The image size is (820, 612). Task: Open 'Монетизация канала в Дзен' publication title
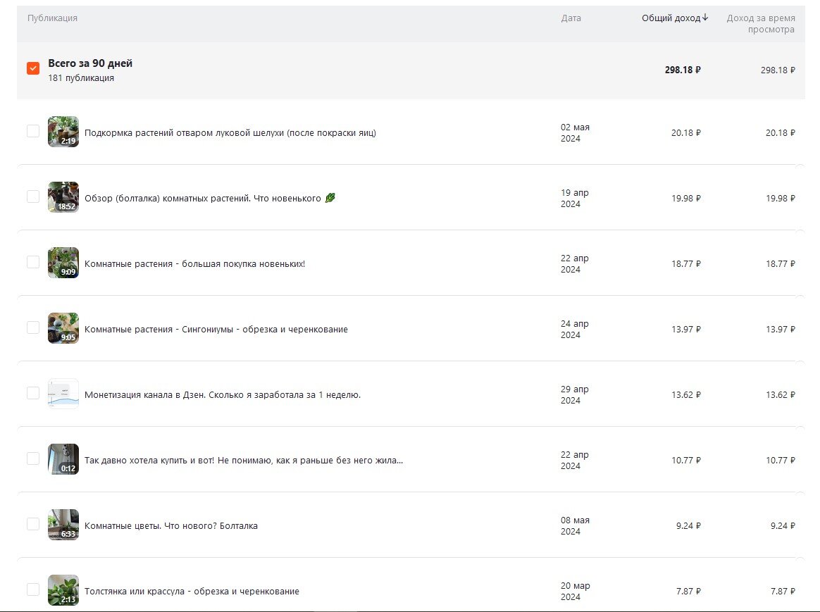point(222,395)
